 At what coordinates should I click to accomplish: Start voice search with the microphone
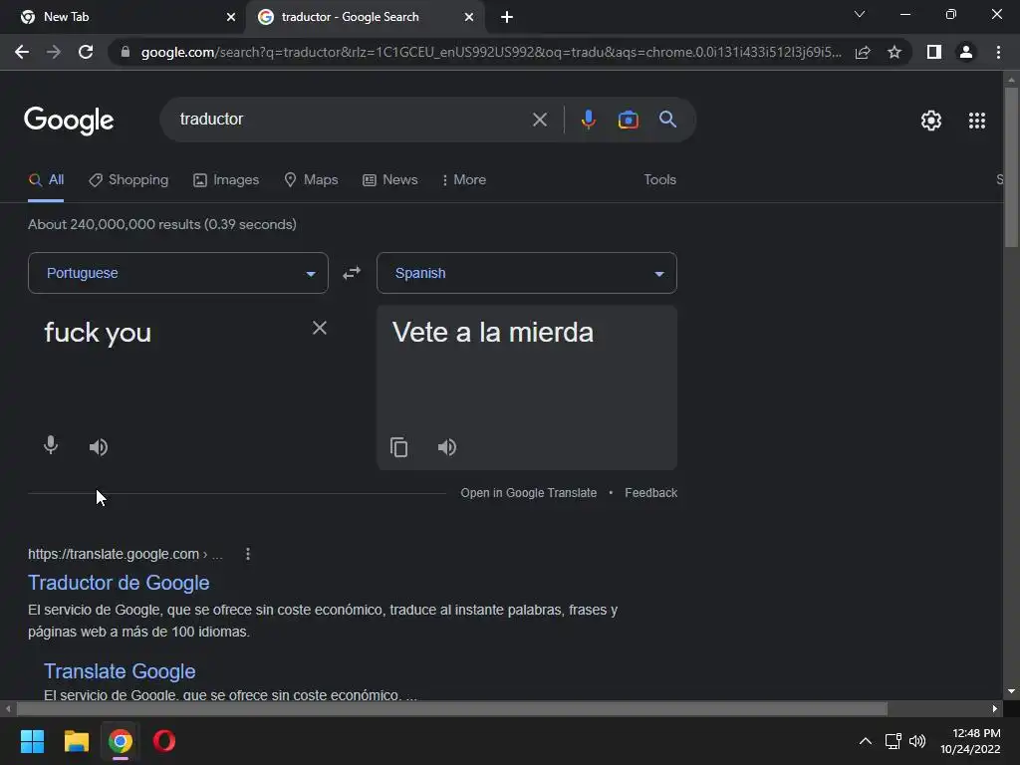588,120
